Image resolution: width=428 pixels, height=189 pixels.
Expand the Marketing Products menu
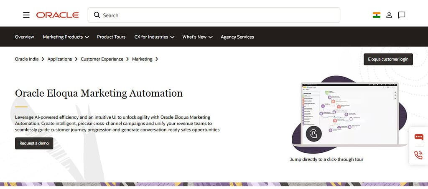(66, 37)
